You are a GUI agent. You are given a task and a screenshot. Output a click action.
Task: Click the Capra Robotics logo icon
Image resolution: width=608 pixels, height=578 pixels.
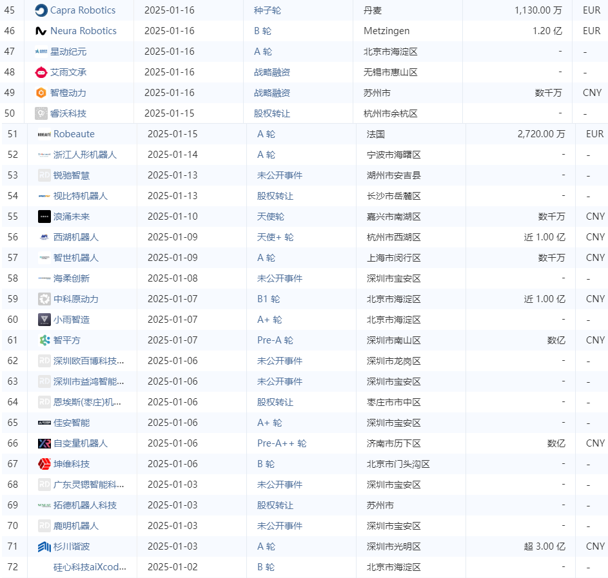[x=41, y=10]
